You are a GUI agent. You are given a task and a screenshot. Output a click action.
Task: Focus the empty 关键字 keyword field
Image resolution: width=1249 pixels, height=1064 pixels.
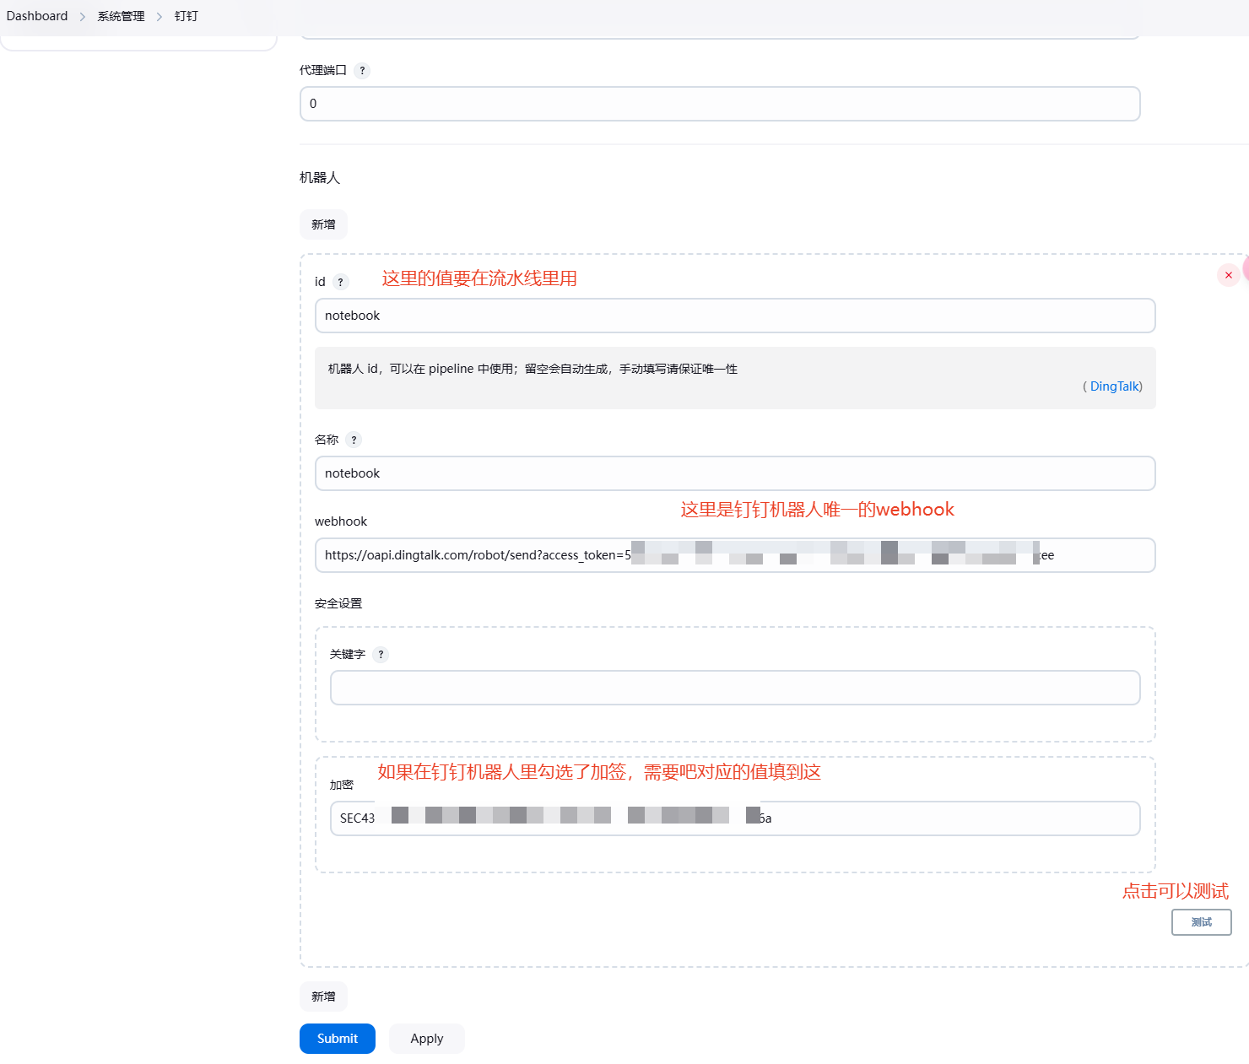[x=734, y=688]
